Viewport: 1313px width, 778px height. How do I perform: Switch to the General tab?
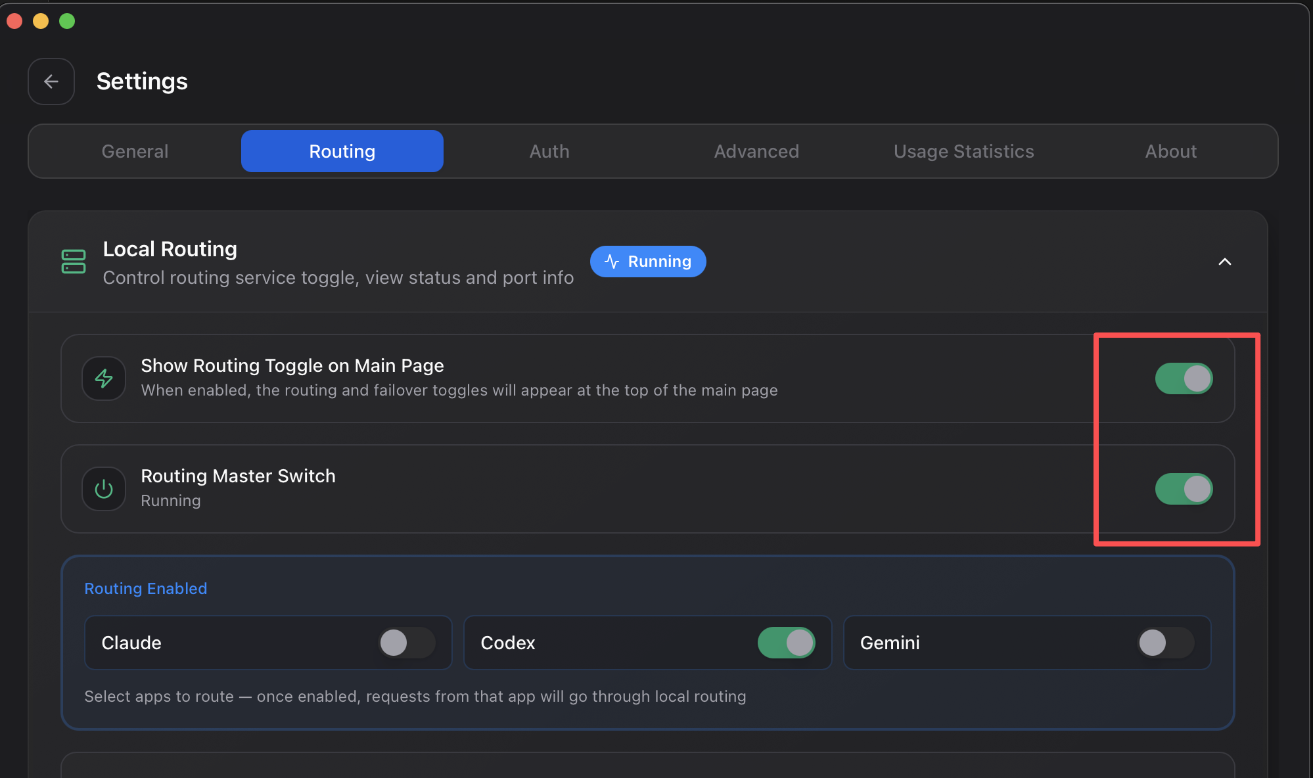[135, 151]
